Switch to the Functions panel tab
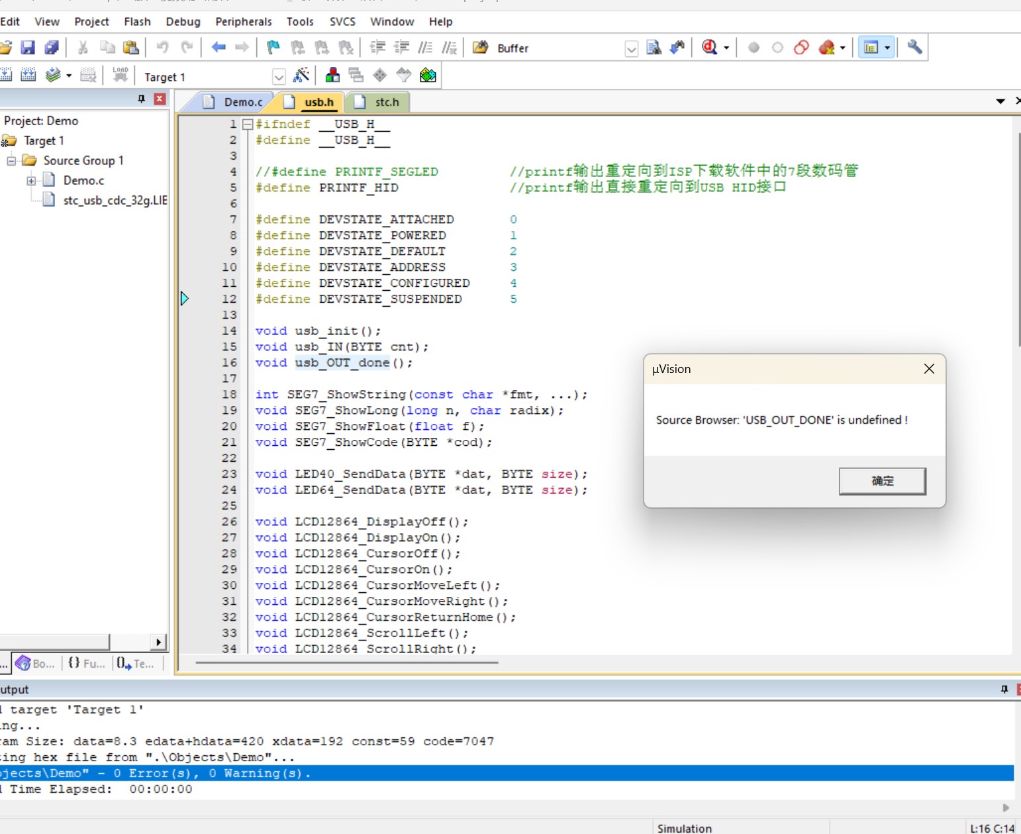Viewport: 1021px width, 834px height. 87,663
